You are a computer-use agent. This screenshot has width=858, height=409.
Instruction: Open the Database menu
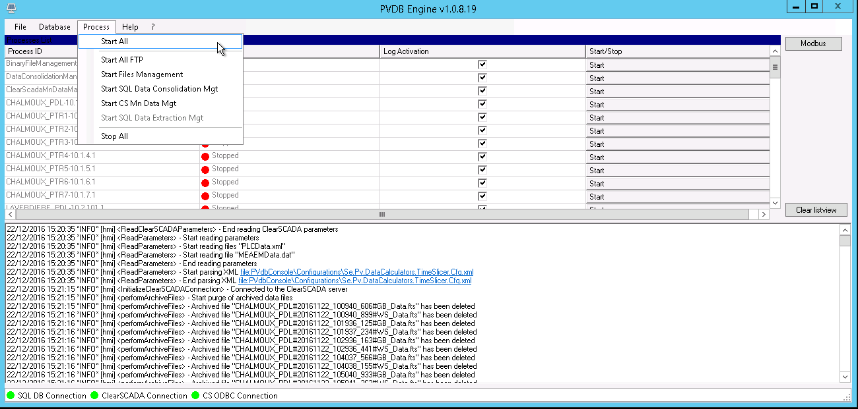coord(55,27)
